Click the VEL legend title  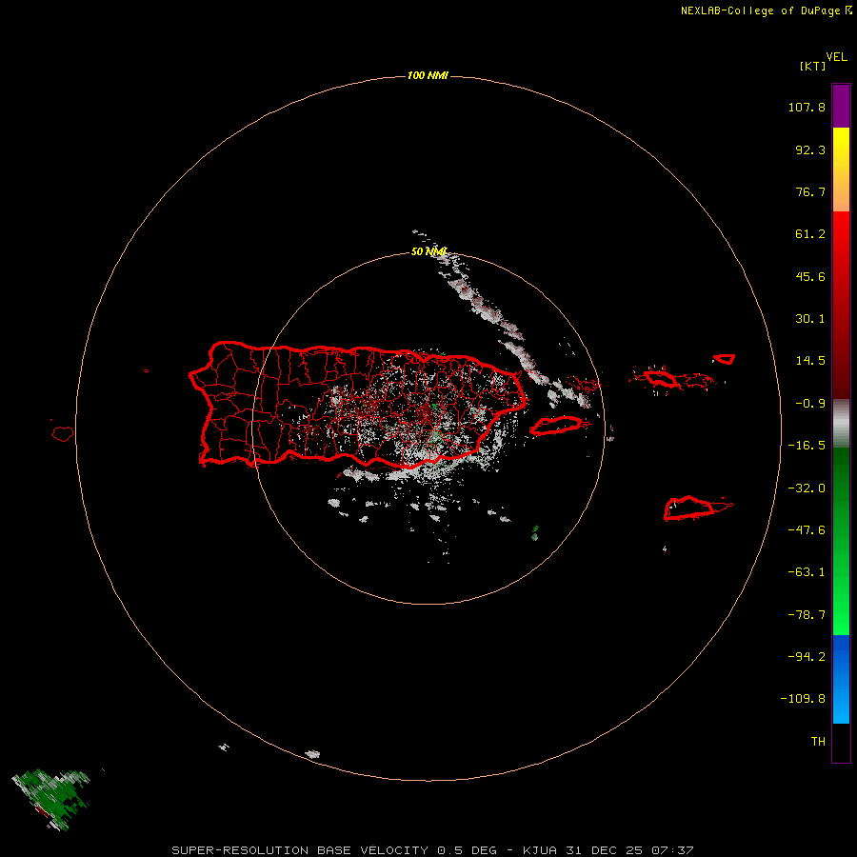click(836, 57)
